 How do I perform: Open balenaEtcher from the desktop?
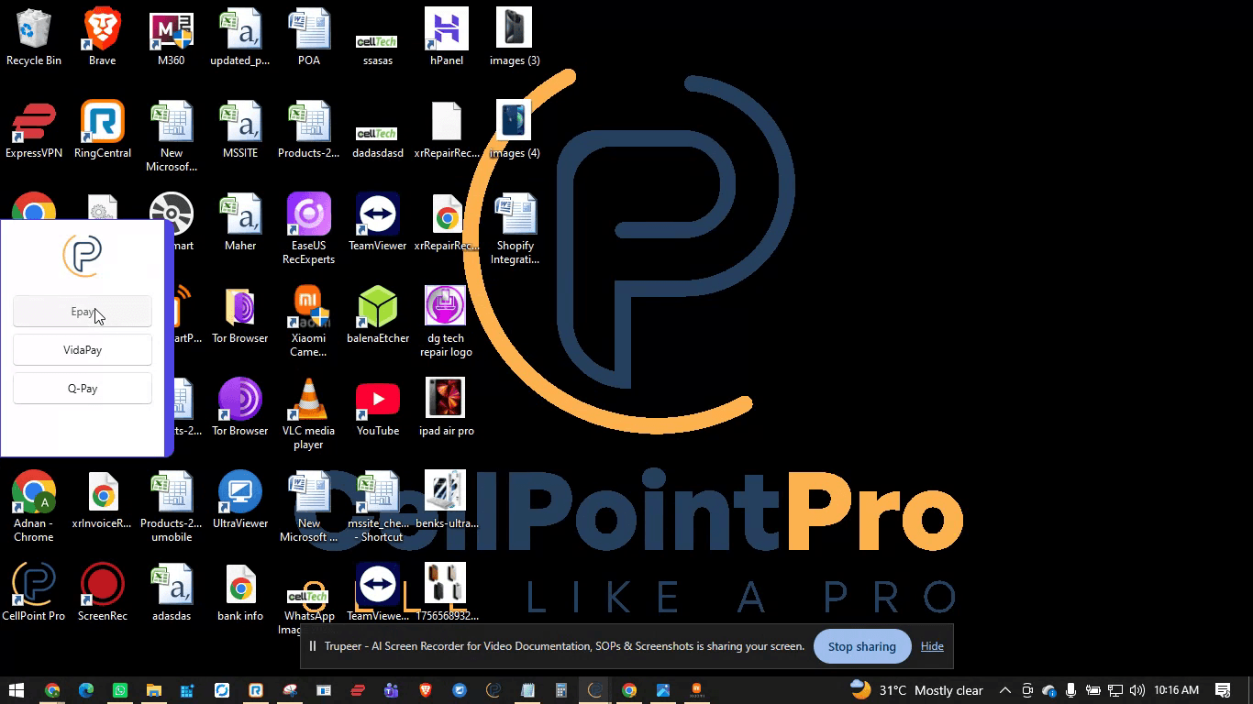click(378, 315)
